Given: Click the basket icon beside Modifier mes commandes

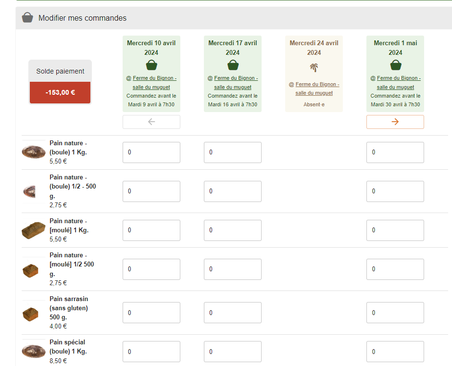Looking at the screenshot, I should (x=28, y=18).
